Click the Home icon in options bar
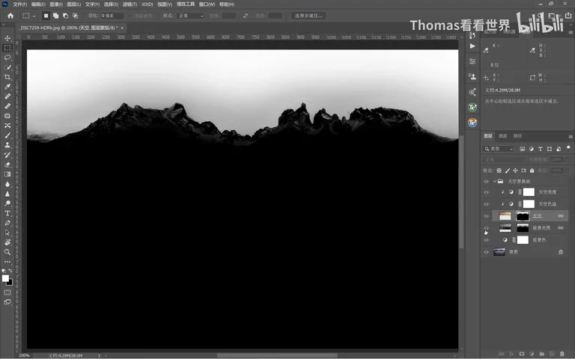The width and height of the screenshot is (575, 359). pos(10,16)
